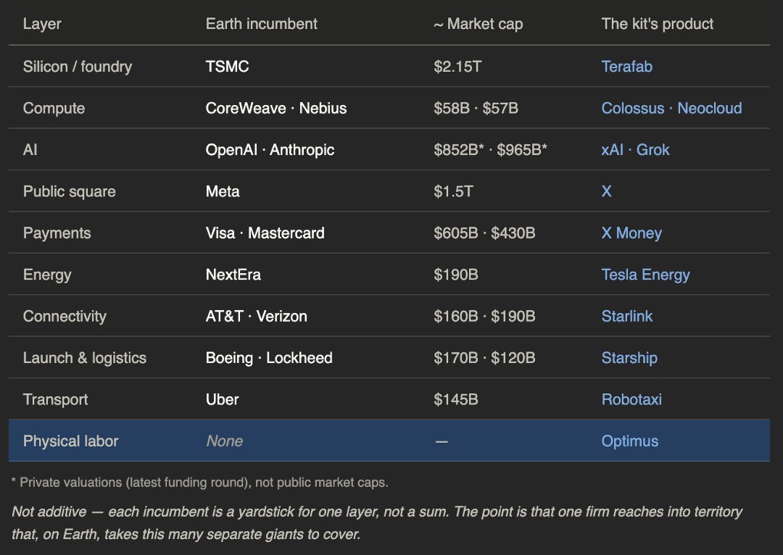Screen dimensions: 783x555
Task: Select the AI layer cell
Action: click(x=30, y=150)
